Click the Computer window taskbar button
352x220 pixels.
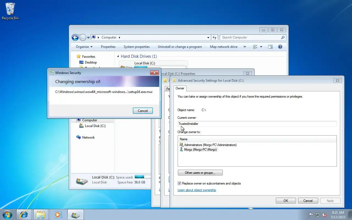pos(75,215)
